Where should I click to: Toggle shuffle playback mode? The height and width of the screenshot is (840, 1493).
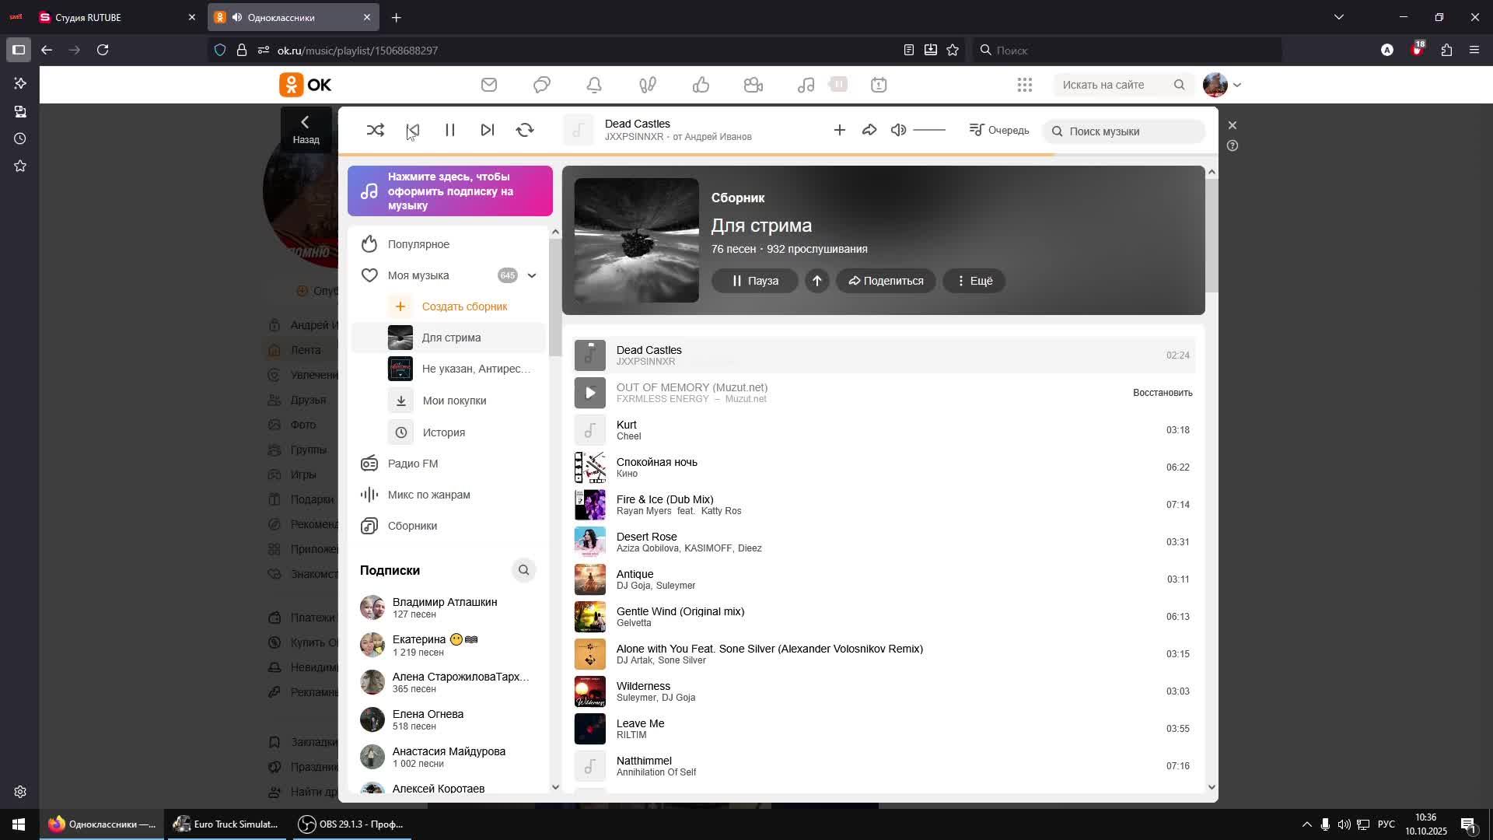pyautogui.click(x=375, y=130)
